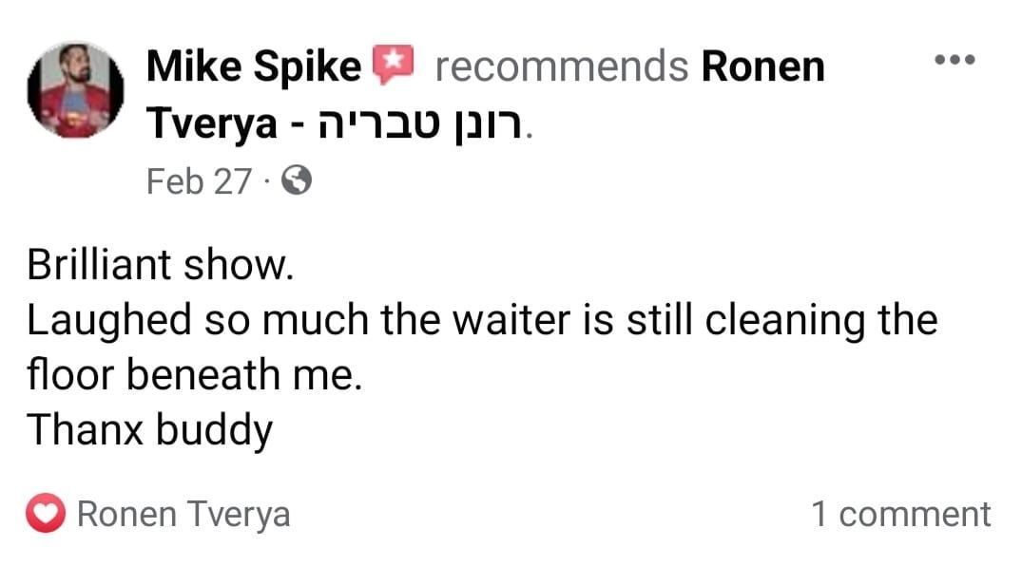
Task: Click the heart reaction icon
Action: pos(47,515)
